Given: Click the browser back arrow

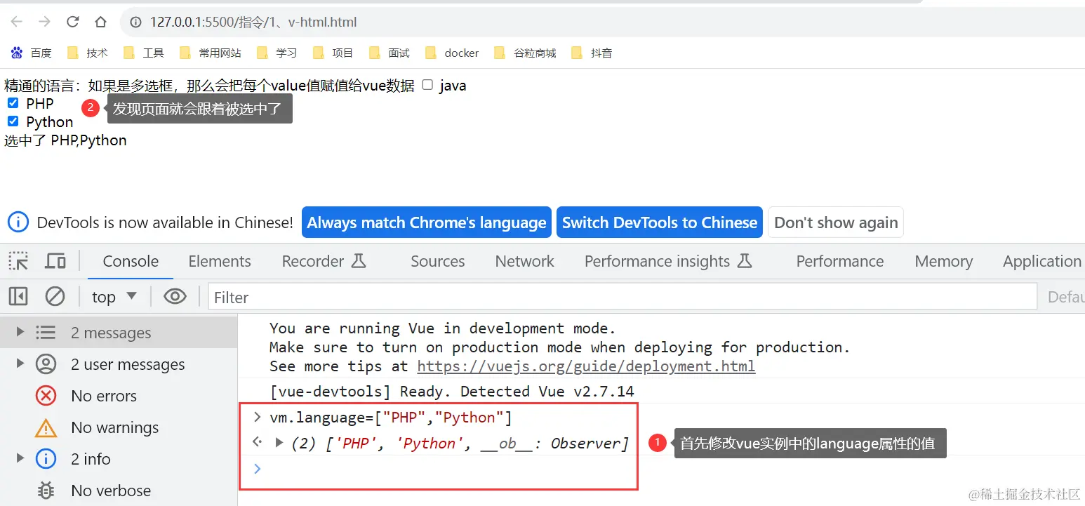Looking at the screenshot, I should coord(17,22).
